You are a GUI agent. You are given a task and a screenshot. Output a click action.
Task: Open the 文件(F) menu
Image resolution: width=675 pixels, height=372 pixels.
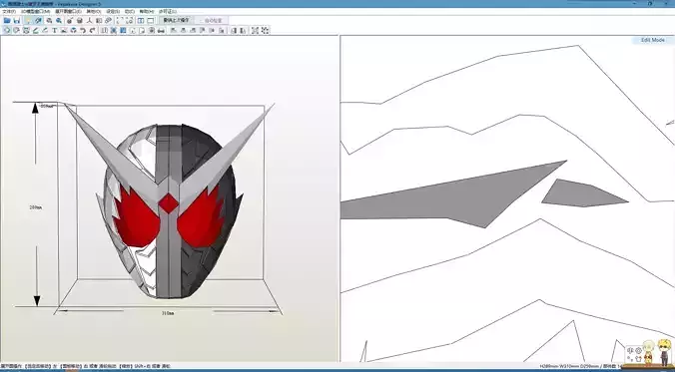(9, 12)
